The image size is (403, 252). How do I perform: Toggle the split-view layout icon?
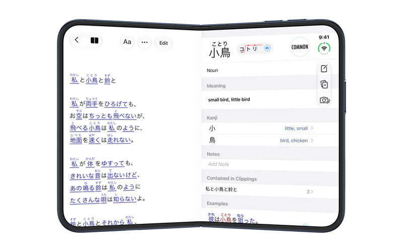[94, 40]
